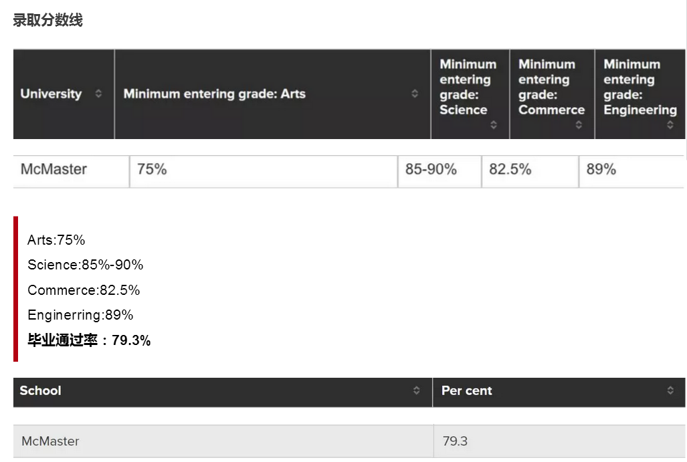Click the 79.3 per cent cell
This screenshot has width=687, height=462.
click(454, 441)
